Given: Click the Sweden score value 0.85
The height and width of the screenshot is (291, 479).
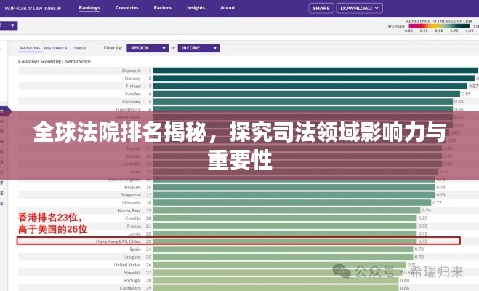Looking at the screenshot, I should click(466, 94).
